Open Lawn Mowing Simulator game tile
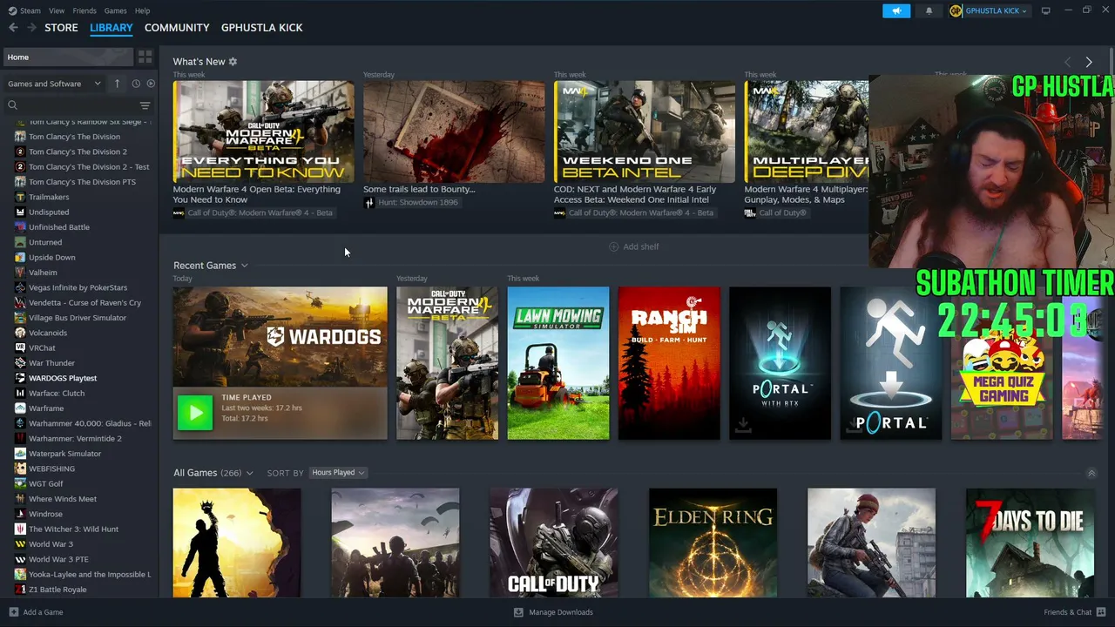Screen dimensions: 1115x627 click(558, 363)
